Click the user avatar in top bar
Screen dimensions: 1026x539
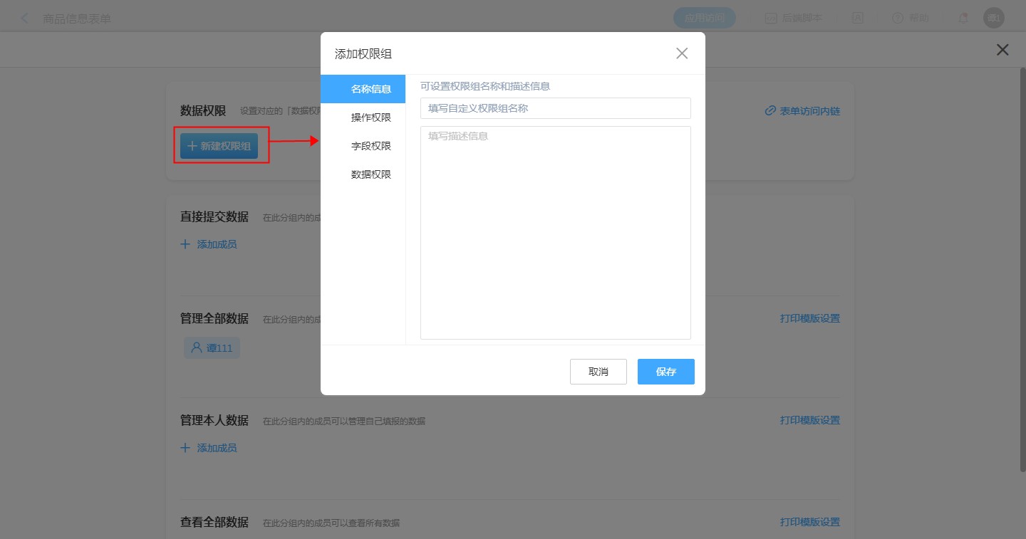point(993,19)
